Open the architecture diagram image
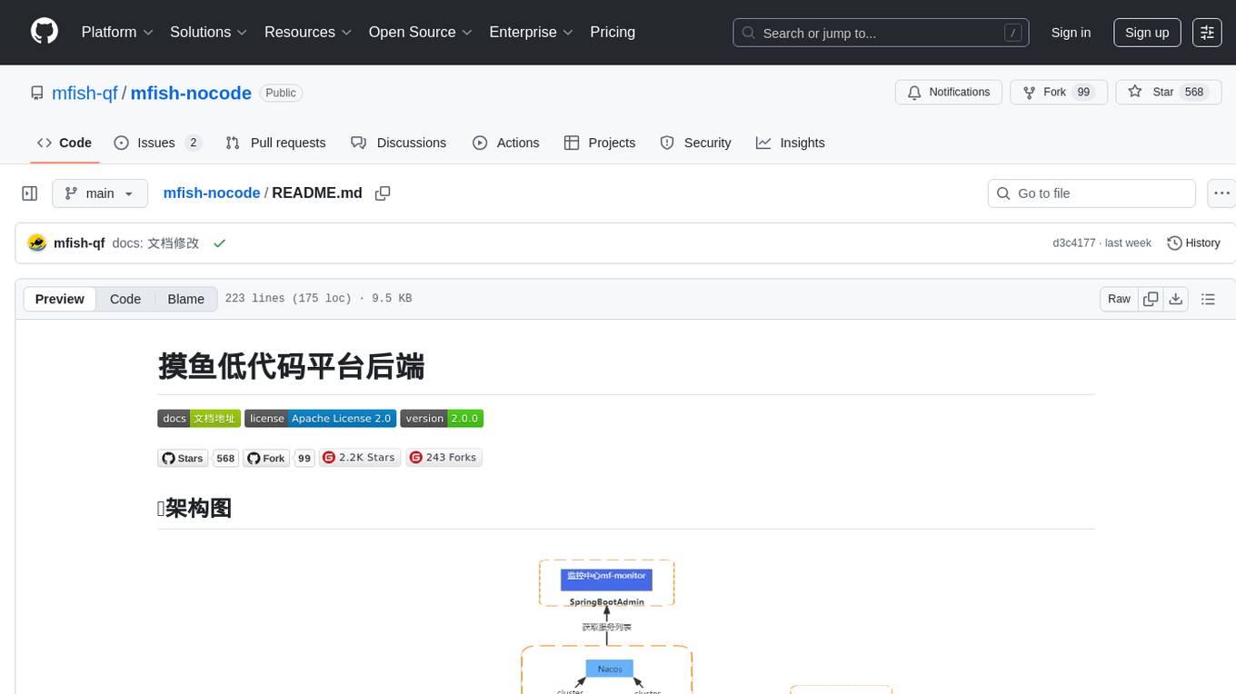This screenshot has width=1236, height=694. pyautogui.click(x=625, y=626)
